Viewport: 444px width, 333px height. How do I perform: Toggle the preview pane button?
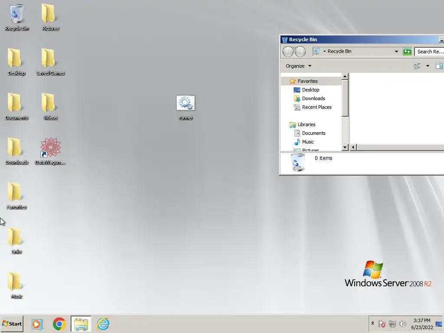point(439,66)
